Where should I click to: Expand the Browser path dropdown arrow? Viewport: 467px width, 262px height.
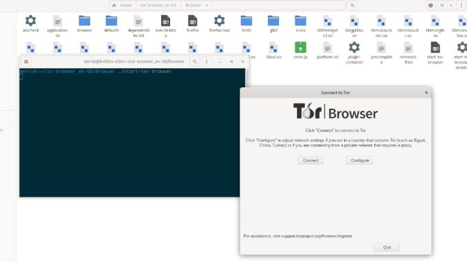[207, 6]
